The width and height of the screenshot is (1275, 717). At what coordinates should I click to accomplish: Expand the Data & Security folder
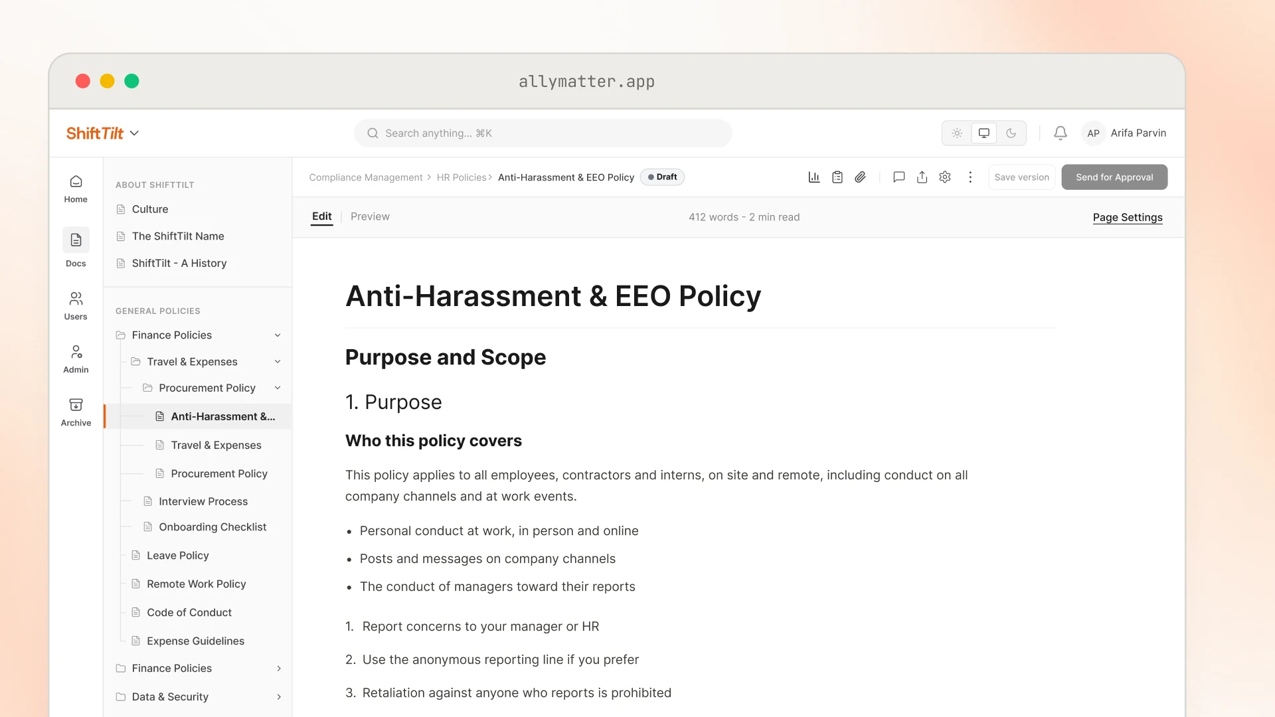point(278,697)
